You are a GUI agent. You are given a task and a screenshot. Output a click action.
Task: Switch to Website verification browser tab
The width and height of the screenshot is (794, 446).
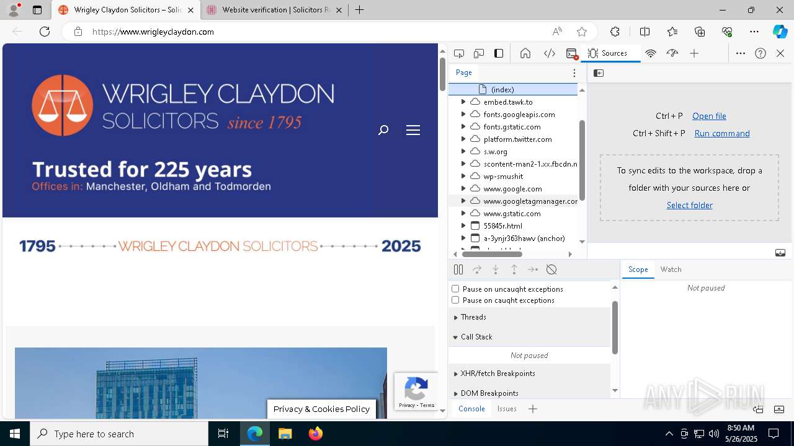click(x=273, y=10)
